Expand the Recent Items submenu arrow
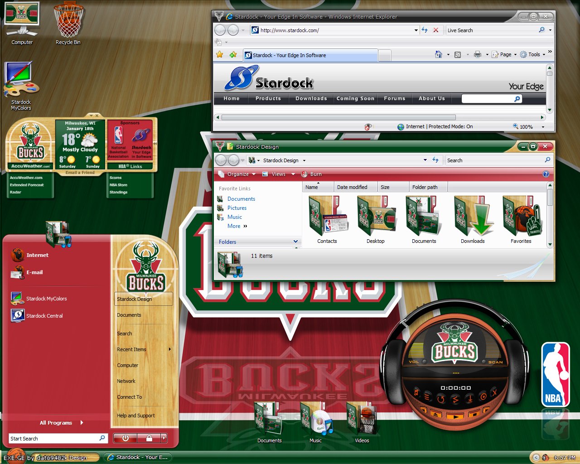This screenshot has height=464, width=580. pyautogui.click(x=170, y=349)
